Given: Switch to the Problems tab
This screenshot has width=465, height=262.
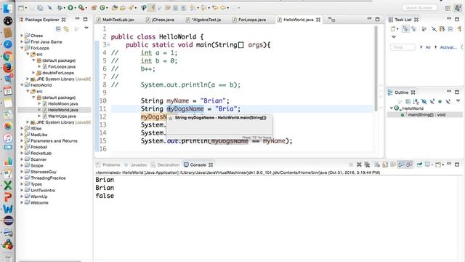Looking at the screenshot, I should [108, 165].
